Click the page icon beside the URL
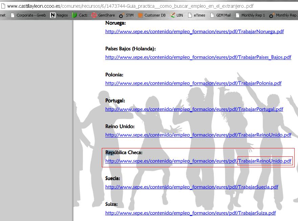Viewport: 298px width, 221px height. (3, 6)
